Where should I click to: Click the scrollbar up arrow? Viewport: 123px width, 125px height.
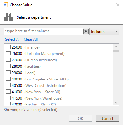click(116, 47)
